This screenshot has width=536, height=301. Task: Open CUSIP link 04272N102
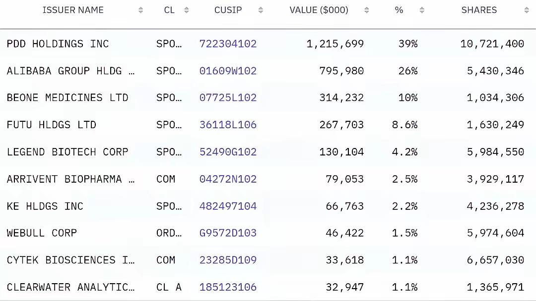[x=228, y=179]
